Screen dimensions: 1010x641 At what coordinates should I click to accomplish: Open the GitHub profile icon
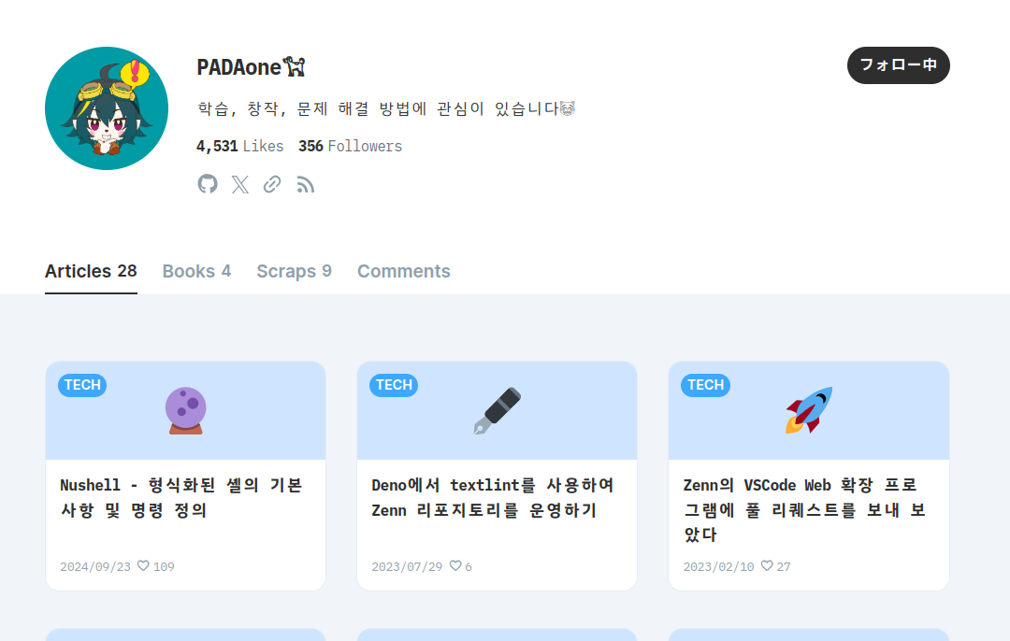[x=208, y=184]
